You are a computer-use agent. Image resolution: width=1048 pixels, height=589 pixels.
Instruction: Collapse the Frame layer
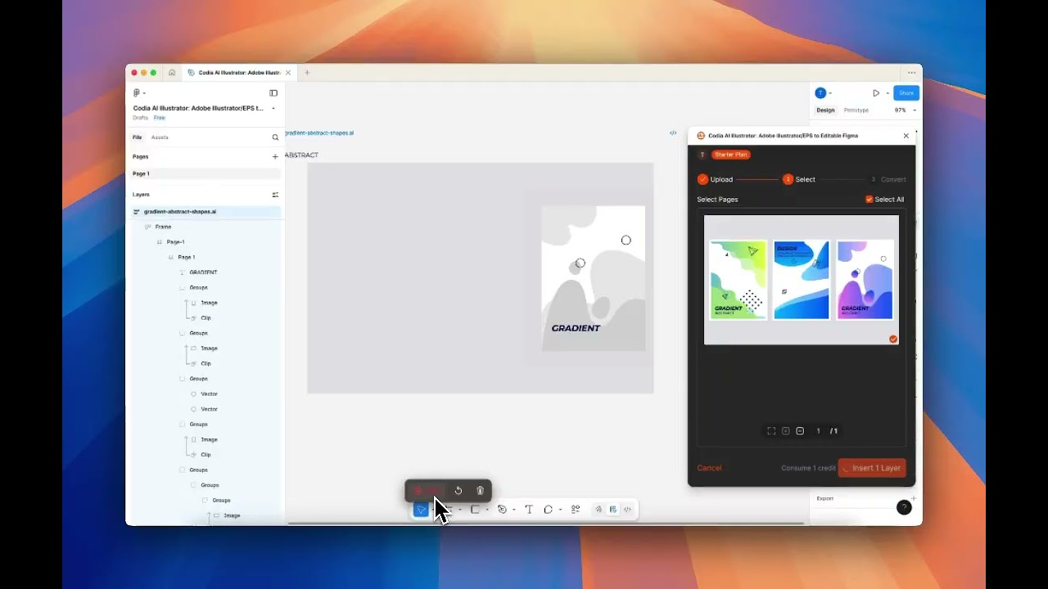(x=148, y=227)
